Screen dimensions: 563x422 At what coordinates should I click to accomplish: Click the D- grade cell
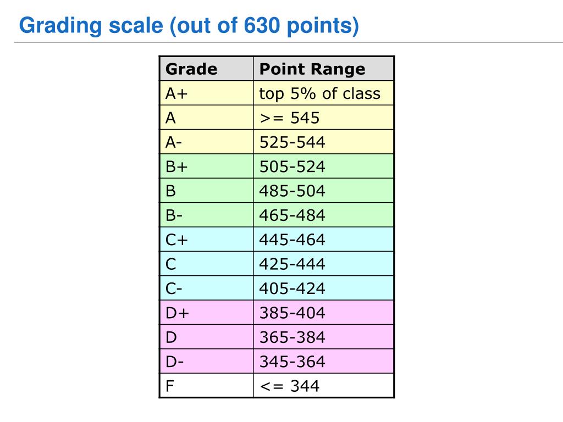coord(207,362)
